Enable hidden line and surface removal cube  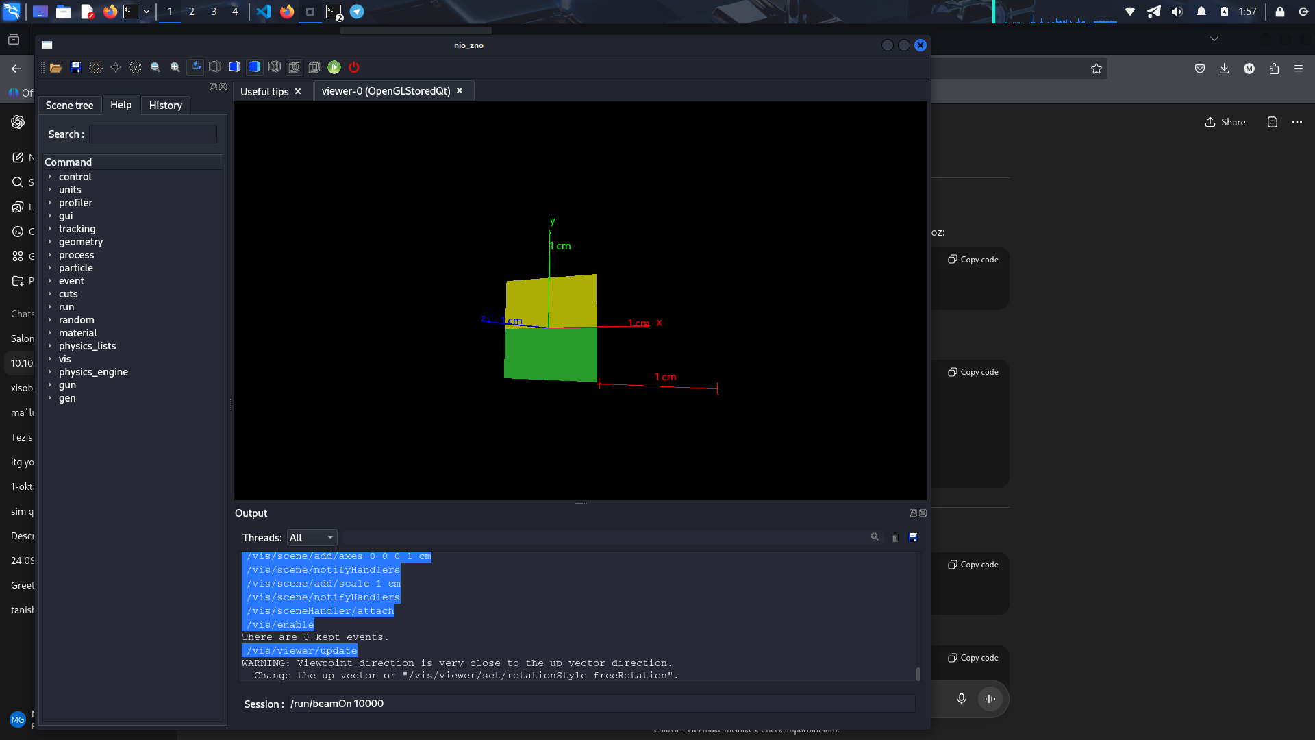235,67
